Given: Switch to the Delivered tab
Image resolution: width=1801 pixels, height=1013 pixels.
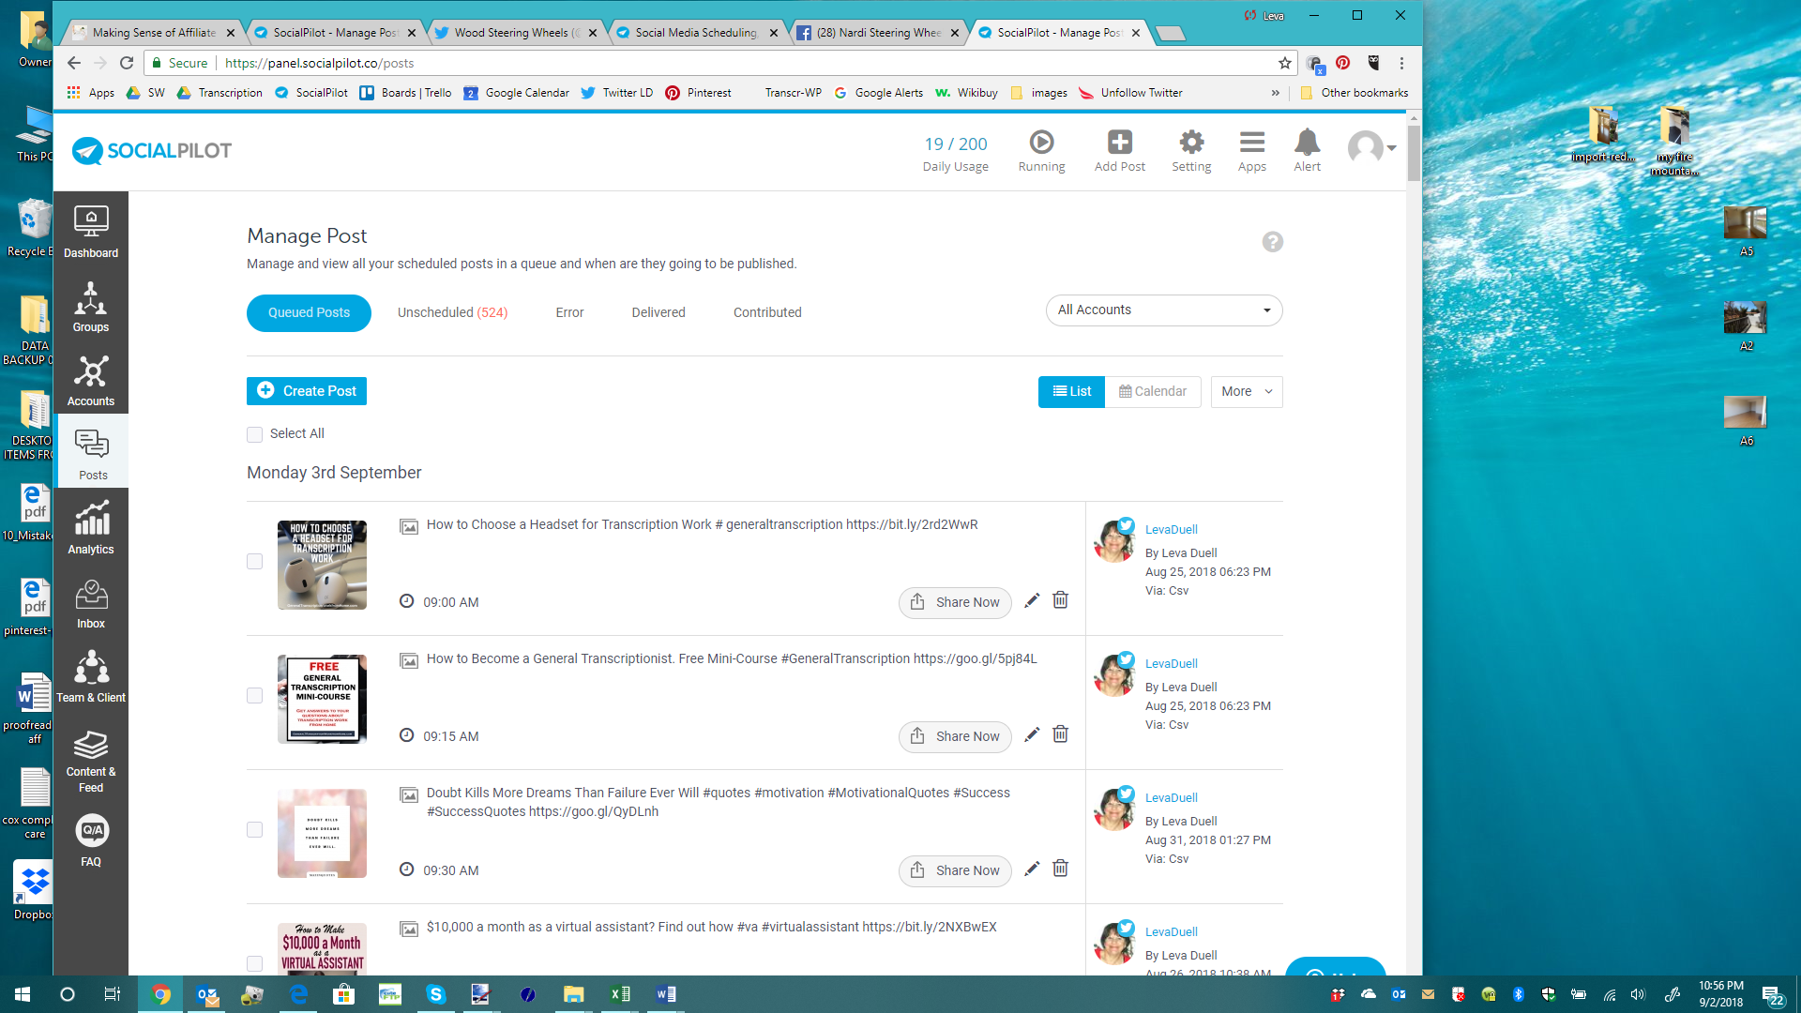Looking at the screenshot, I should pyautogui.click(x=658, y=312).
